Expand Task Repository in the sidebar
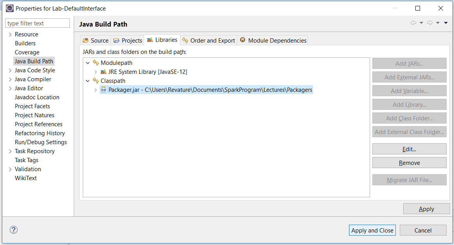 tap(10, 151)
